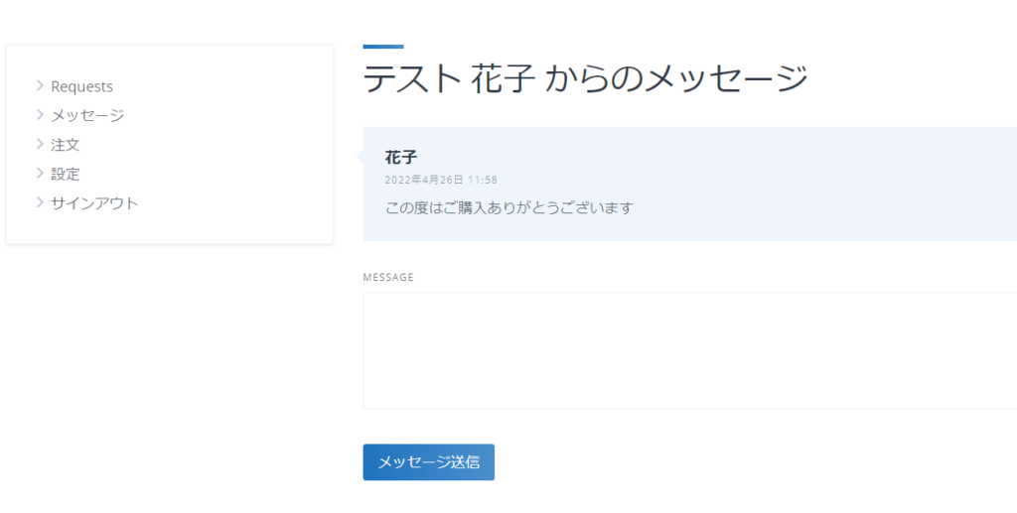1017x513 pixels.
Task: Click the chevron beside 注文
Action: [40, 144]
